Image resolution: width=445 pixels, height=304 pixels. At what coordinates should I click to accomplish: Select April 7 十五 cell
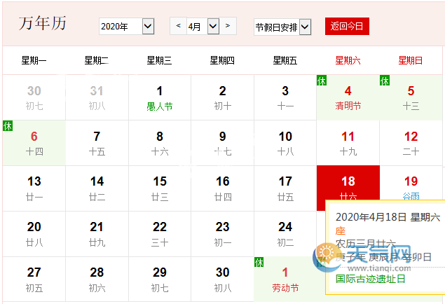[97, 143]
